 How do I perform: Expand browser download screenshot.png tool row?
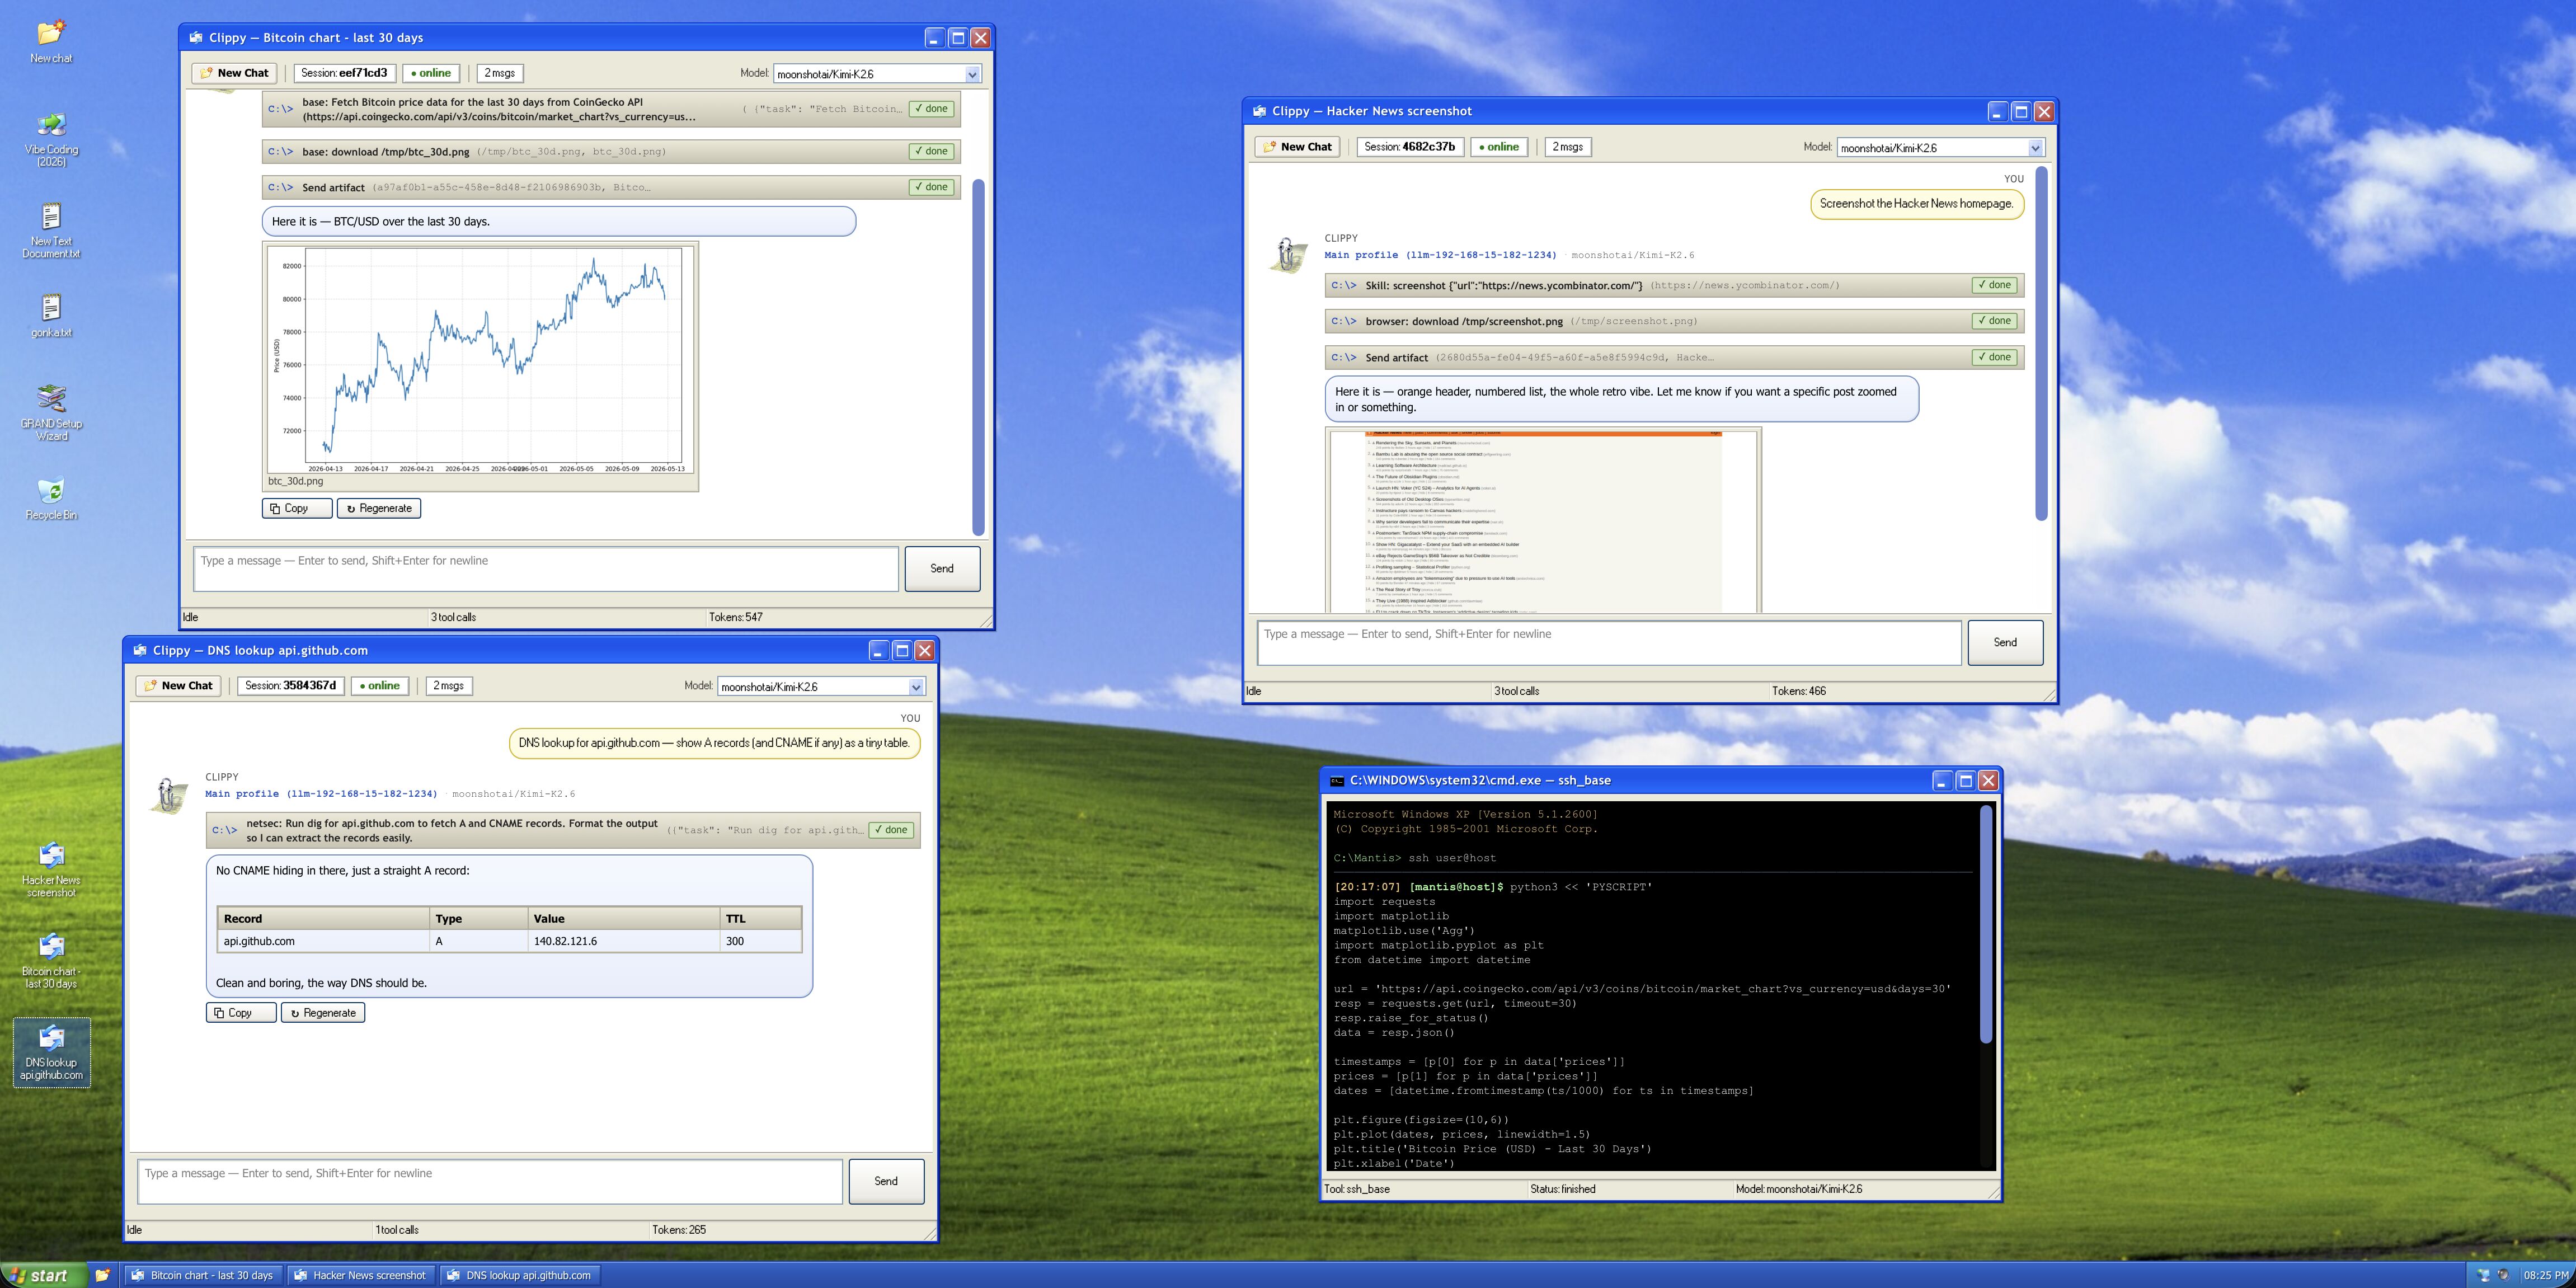click(1674, 321)
